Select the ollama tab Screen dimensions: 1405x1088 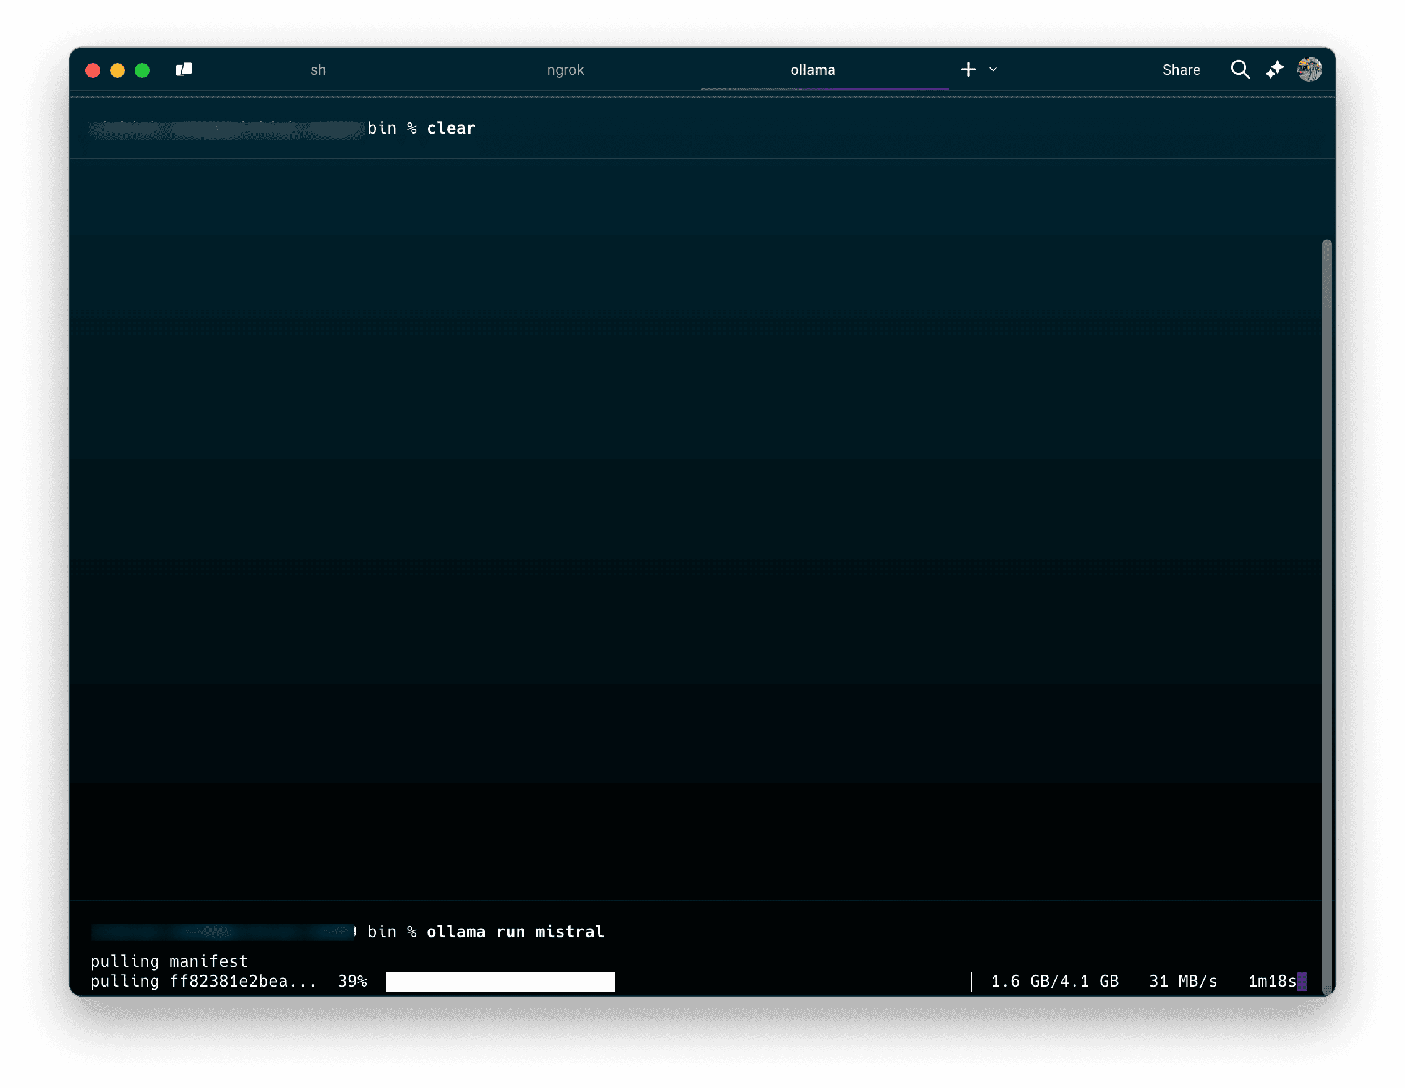pos(812,69)
